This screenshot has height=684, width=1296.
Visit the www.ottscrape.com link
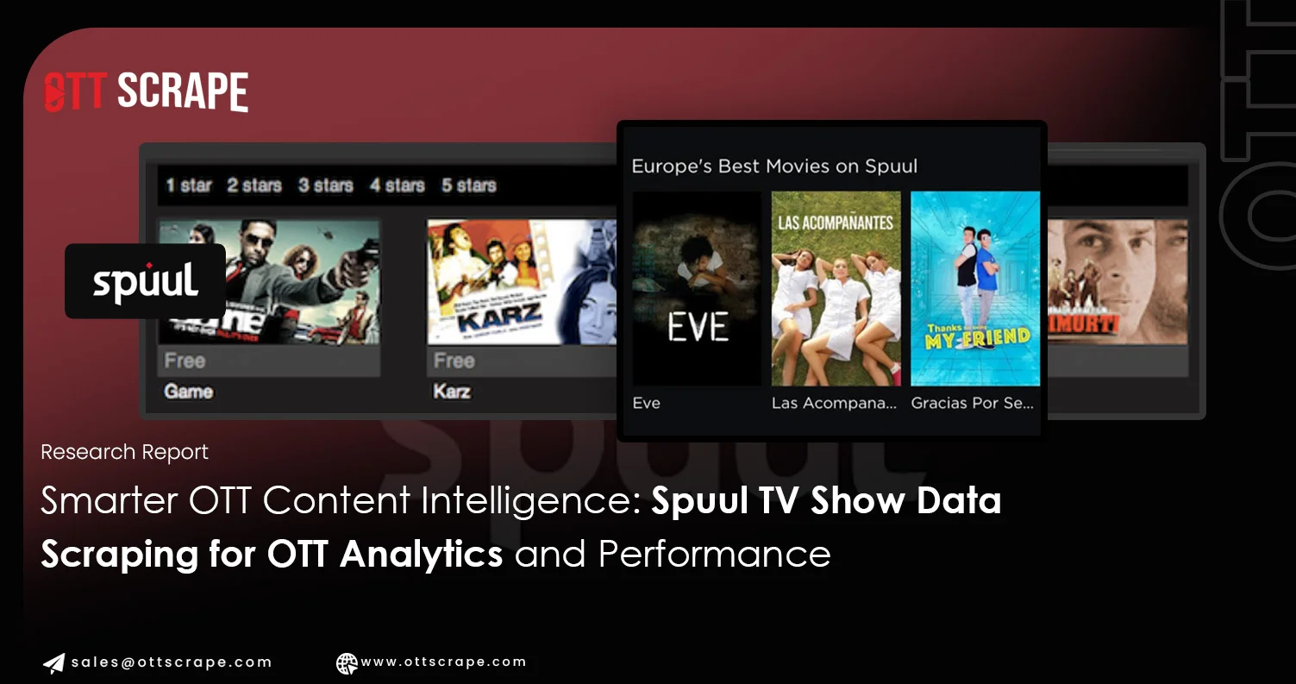pyautogui.click(x=443, y=662)
